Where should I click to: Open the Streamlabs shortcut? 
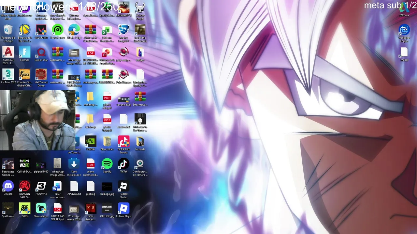click(x=41, y=210)
